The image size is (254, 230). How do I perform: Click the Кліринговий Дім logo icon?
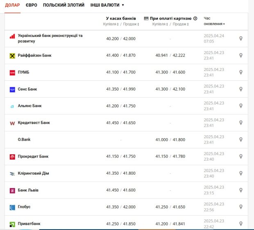[x=12, y=174]
